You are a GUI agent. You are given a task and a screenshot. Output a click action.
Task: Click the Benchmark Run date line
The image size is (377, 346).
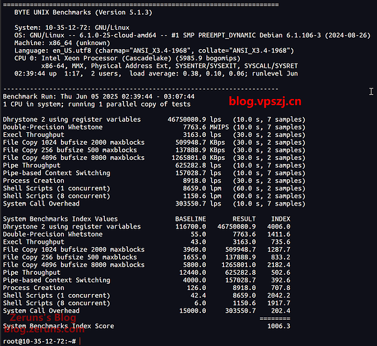pos(98,96)
